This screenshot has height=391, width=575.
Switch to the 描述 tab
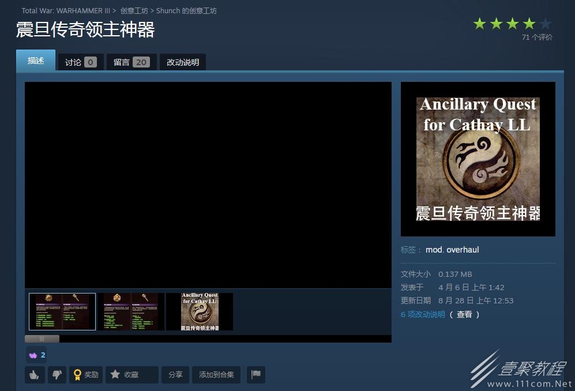point(36,60)
